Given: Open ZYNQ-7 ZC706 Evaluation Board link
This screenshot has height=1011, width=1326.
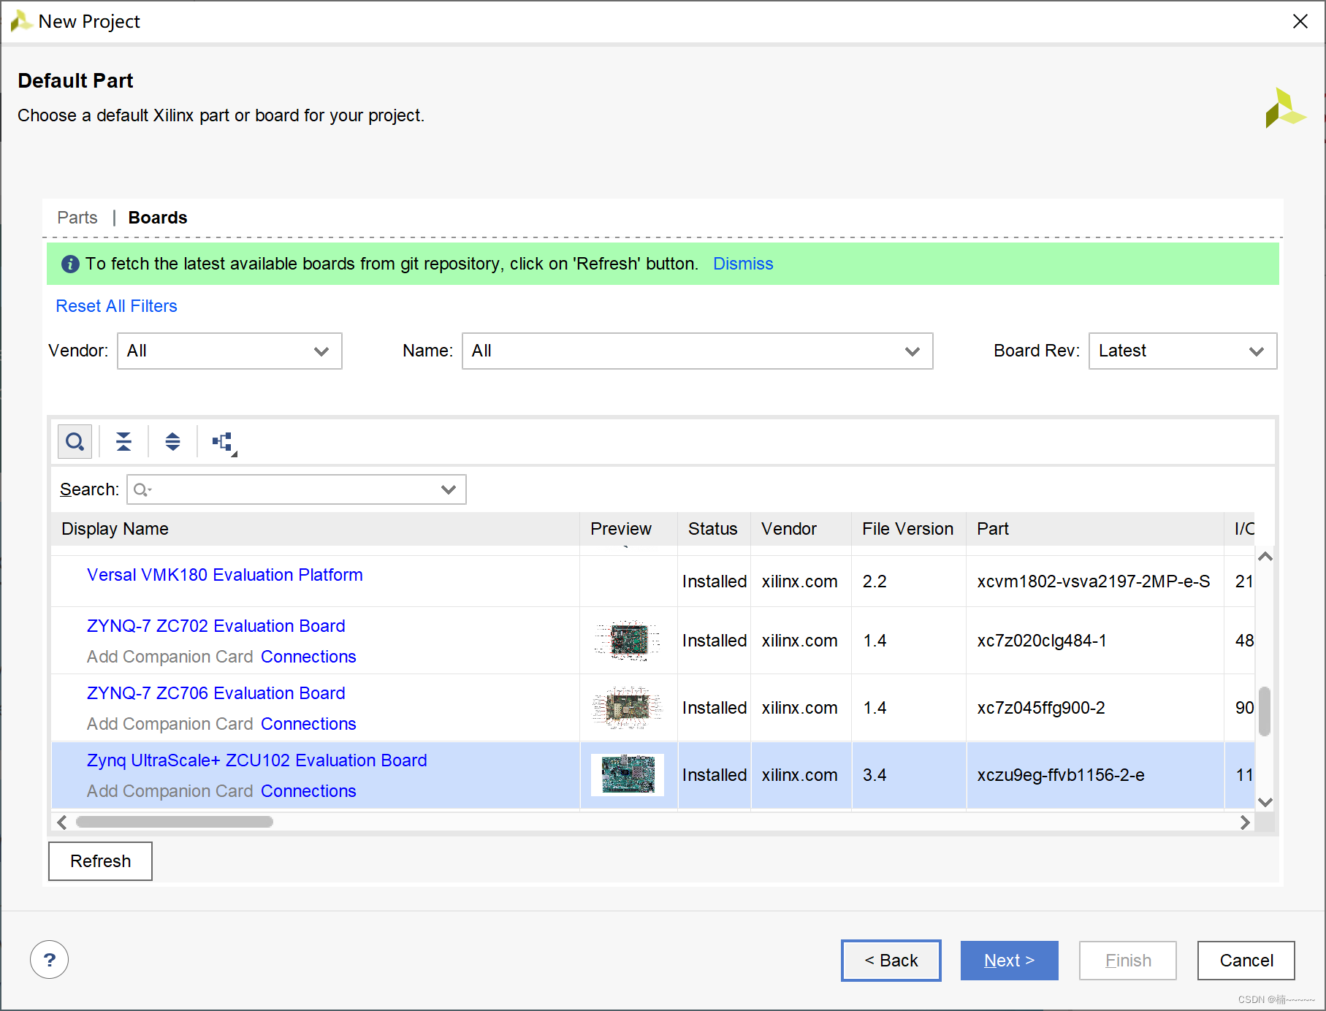Looking at the screenshot, I should 216,693.
